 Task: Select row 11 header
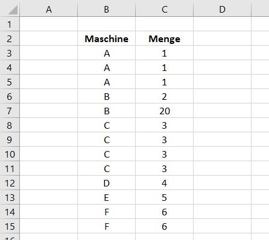click(10, 168)
